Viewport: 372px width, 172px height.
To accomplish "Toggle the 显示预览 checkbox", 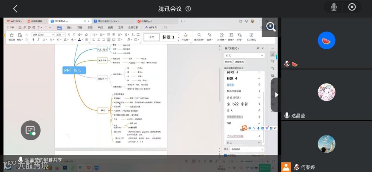I will click(225, 155).
